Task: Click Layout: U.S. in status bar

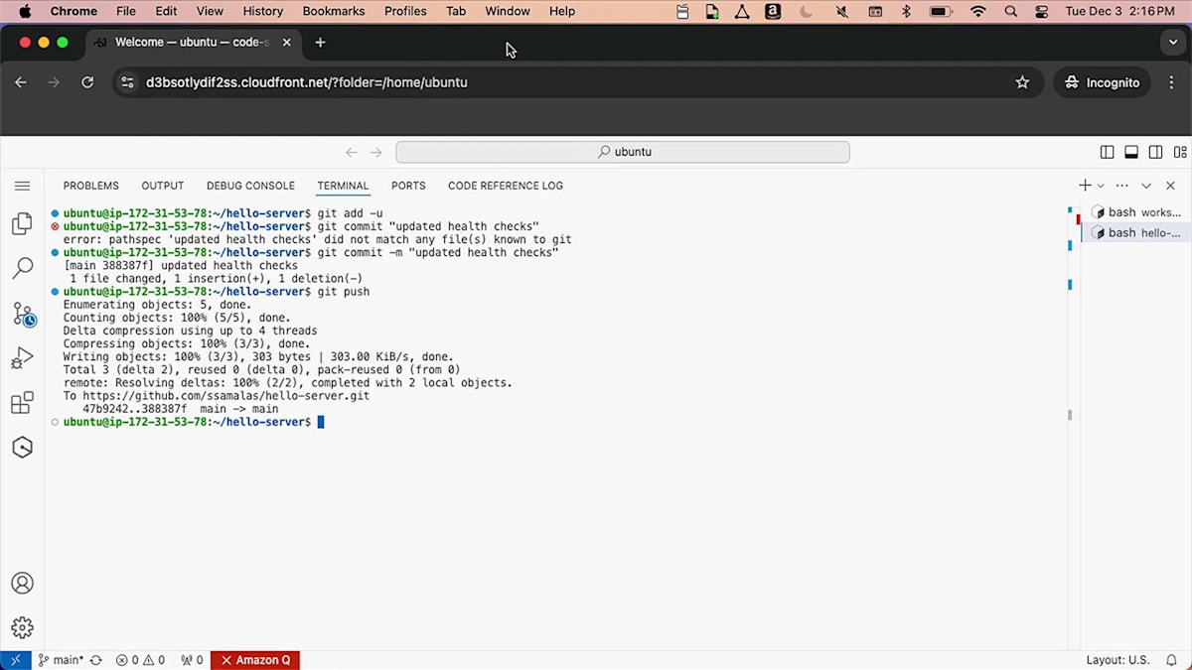Action: (x=1117, y=660)
